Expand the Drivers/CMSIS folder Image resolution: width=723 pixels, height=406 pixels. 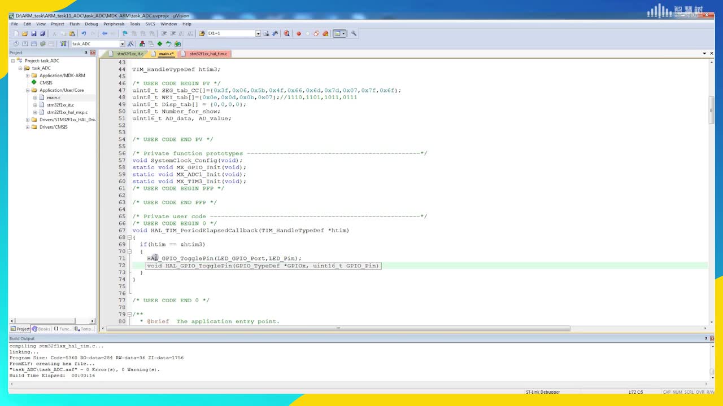pos(27,127)
